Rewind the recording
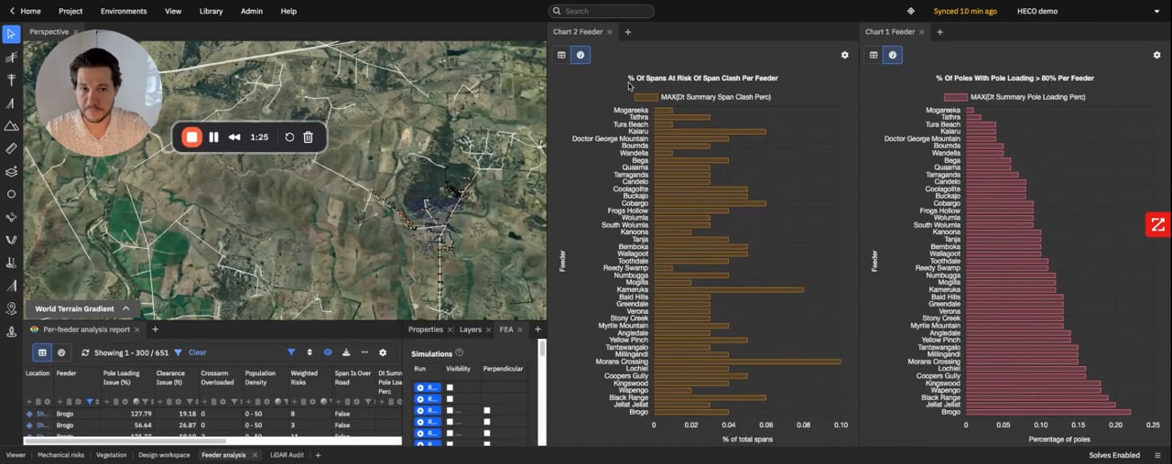The width and height of the screenshot is (1172, 464). pyautogui.click(x=234, y=137)
